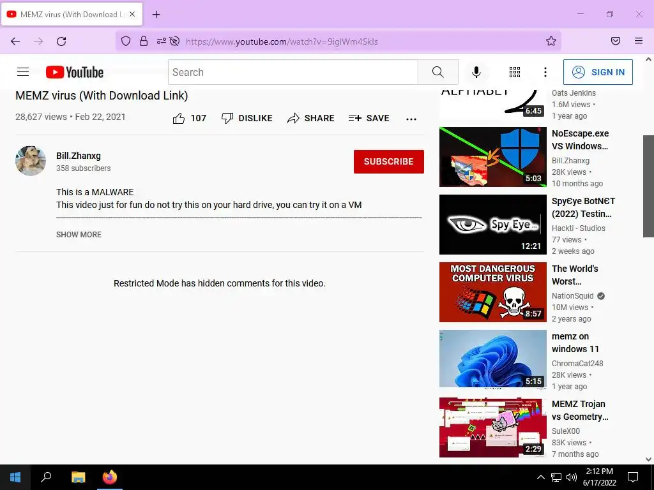Open the notification center icon

coord(633,477)
